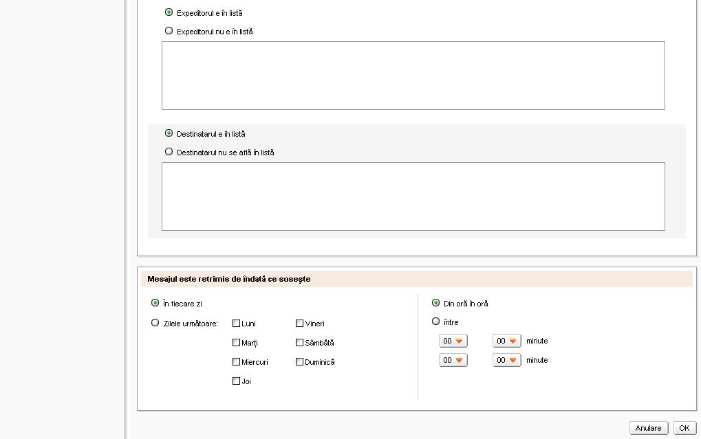Check the Duminică checkbox

pos(300,361)
